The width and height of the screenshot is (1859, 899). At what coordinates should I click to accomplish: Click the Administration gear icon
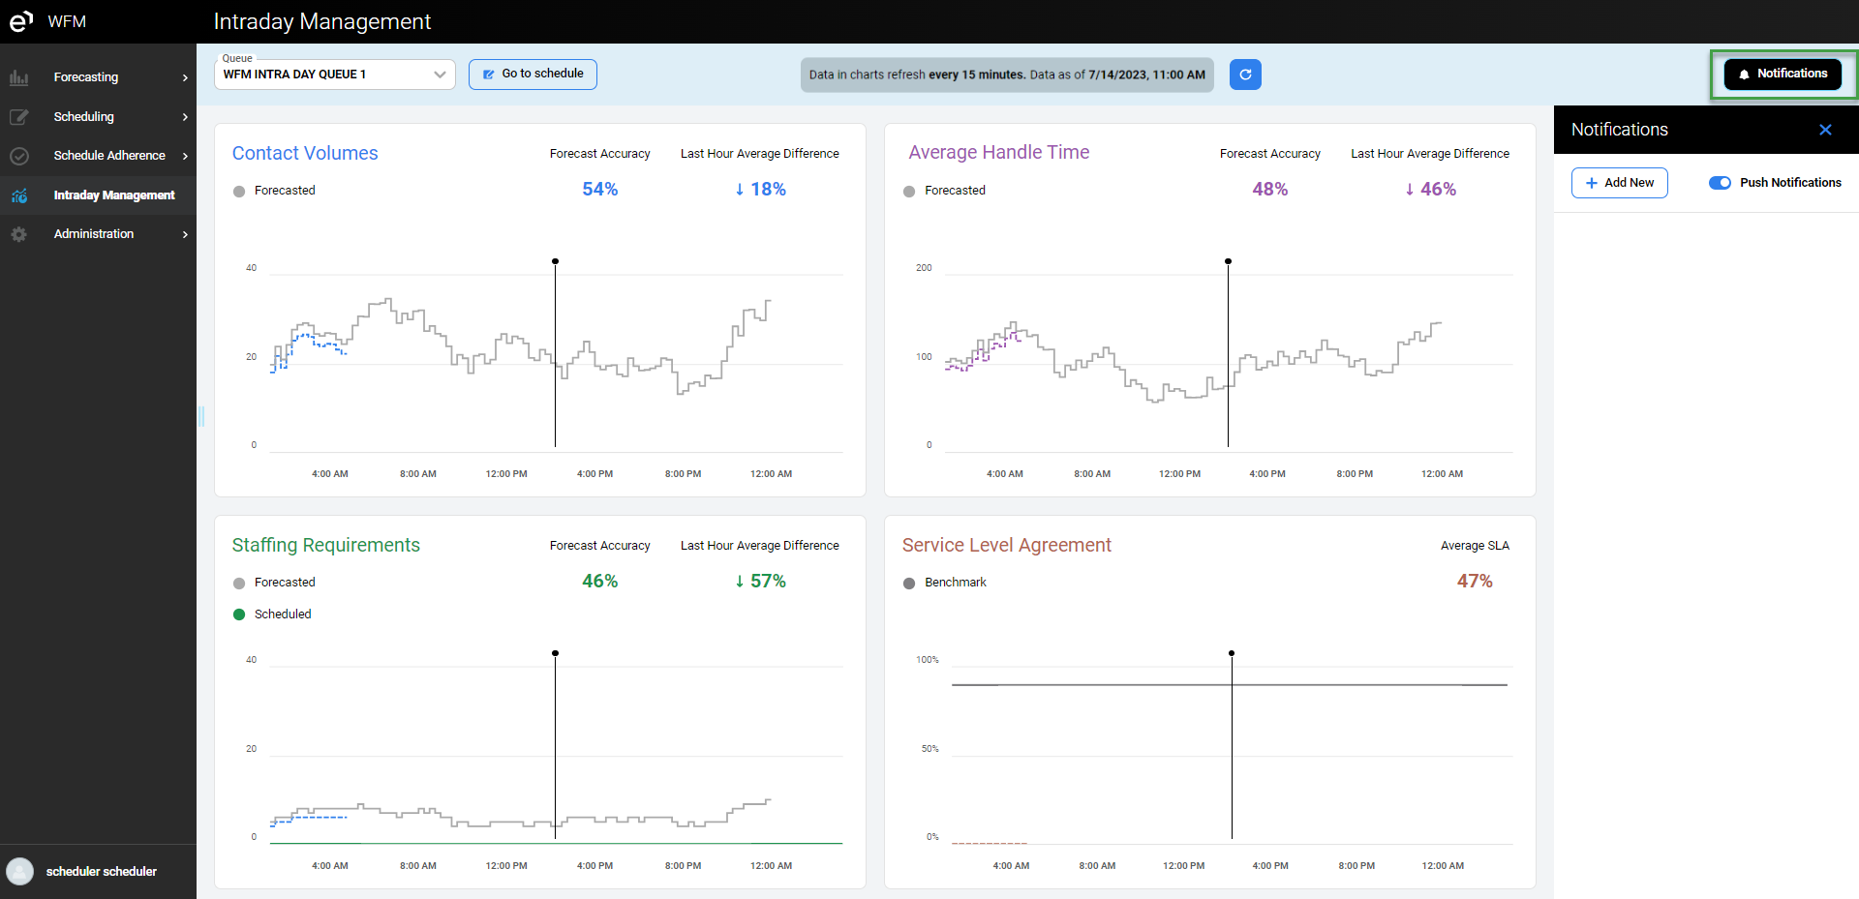point(18,234)
